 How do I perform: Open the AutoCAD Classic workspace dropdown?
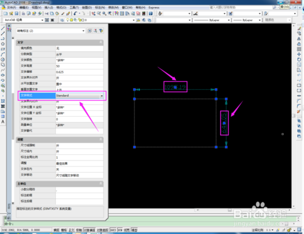tap(42, 20)
